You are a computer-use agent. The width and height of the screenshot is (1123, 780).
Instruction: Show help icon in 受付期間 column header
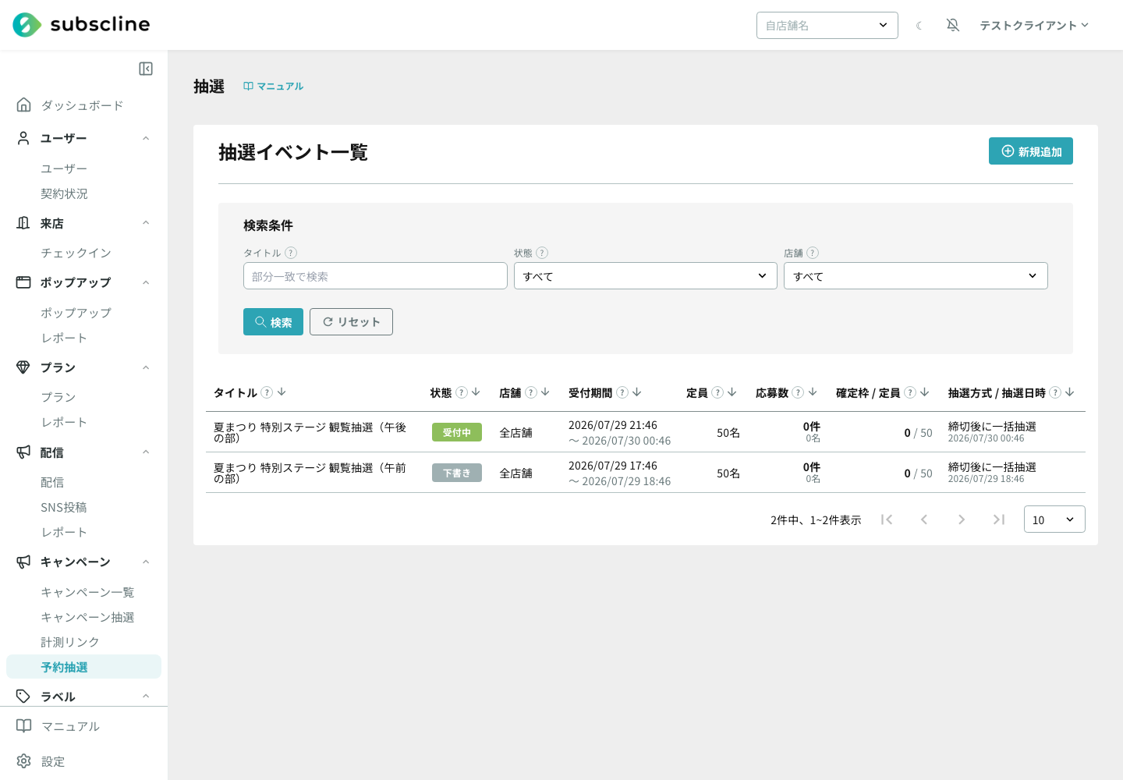point(622,392)
